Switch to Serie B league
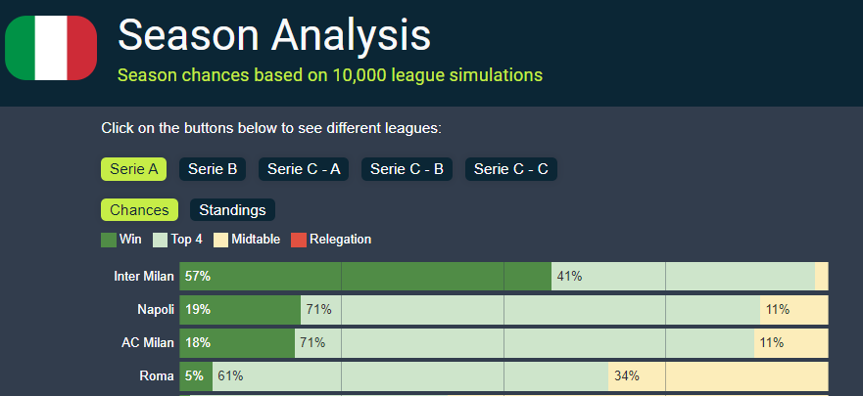863x396 pixels. click(x=213, y=169)
